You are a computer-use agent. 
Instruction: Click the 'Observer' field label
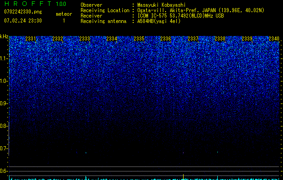click(x=91, y=5)
